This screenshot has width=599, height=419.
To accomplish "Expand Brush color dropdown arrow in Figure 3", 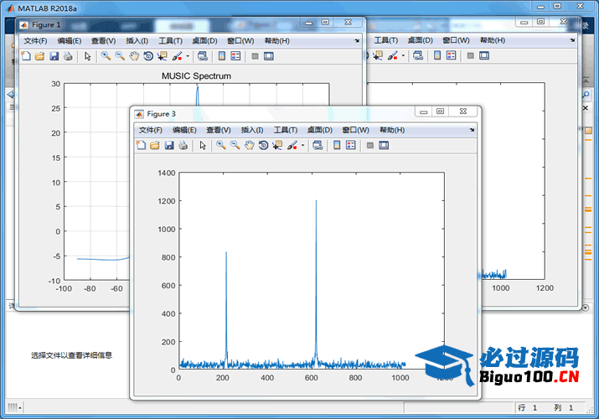I will [x=302, y=146].
